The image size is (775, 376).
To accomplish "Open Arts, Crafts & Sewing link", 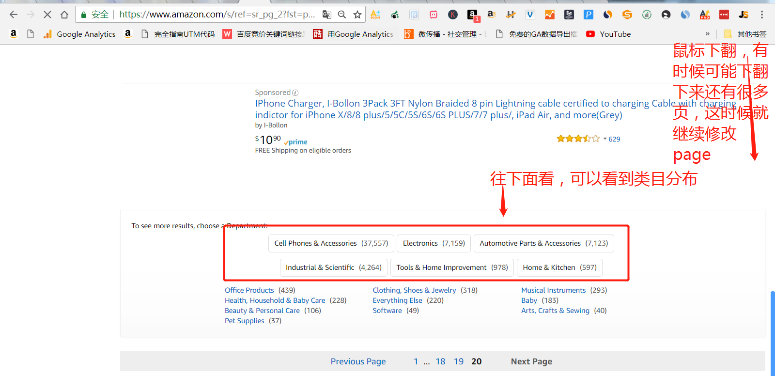I will click(556, 311).
